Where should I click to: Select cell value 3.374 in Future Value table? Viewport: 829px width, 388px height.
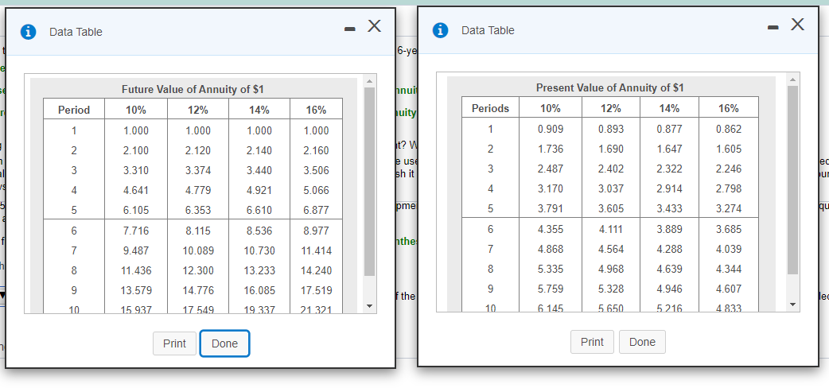pyautogui.click(x=198, y=171)
